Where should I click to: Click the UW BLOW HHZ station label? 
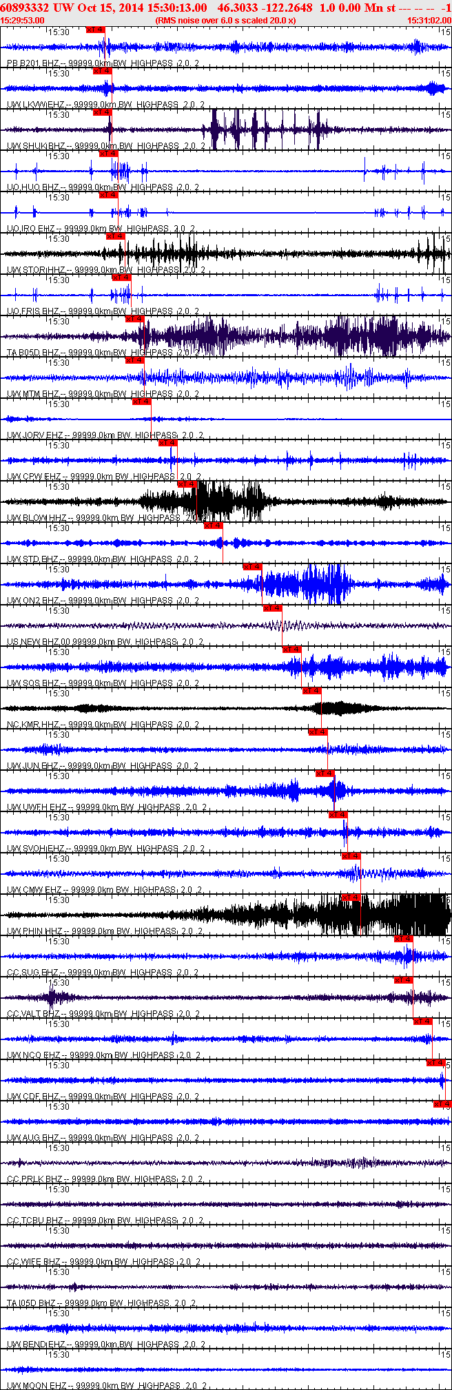click(37, 518)
